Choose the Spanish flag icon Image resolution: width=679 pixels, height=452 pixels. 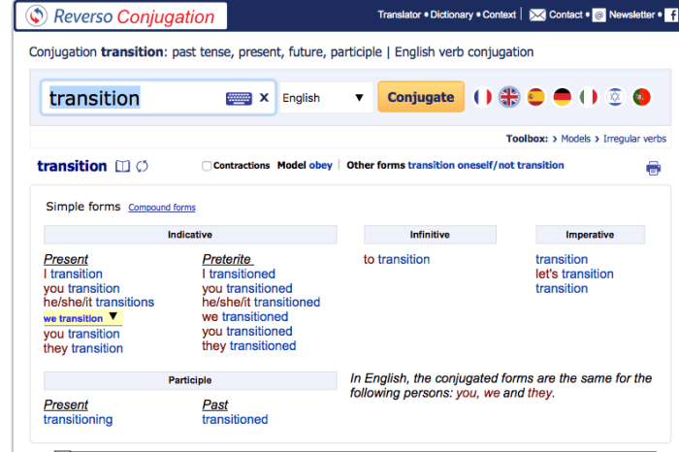[x=535, y=97]
